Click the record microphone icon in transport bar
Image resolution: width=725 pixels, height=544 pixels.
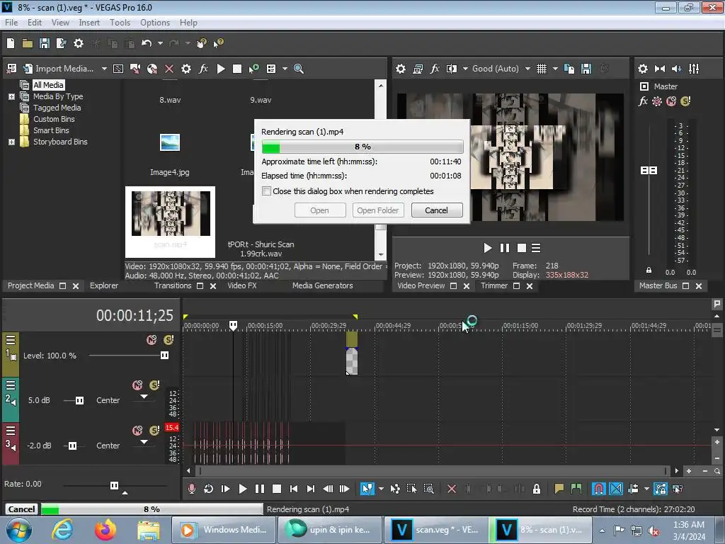[x=191, y=489]
